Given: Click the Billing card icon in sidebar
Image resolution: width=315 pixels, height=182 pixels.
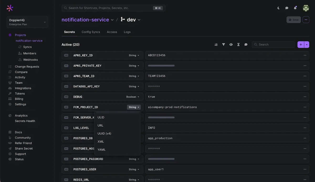Looking at the screenshot, I should click(x=10, y=99).
